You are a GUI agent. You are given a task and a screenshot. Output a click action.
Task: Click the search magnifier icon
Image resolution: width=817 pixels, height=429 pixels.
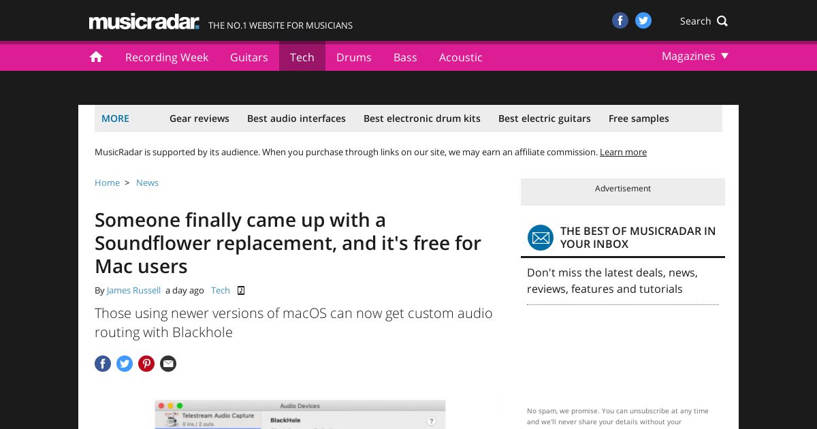pyautogui.click(x=722, y=21)
